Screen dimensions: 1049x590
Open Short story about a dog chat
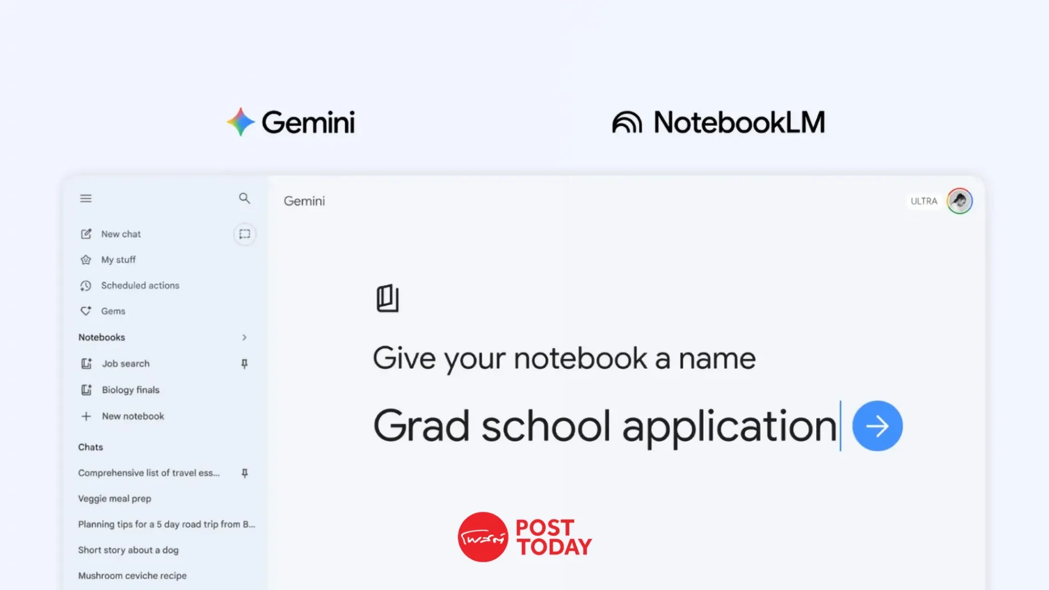pos(128,550)
